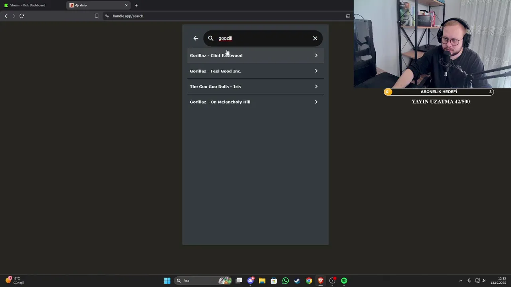The width and height of the screenshot is (511, 287).
Task: Show hidden system tray icons
Action: click(460, 281)
